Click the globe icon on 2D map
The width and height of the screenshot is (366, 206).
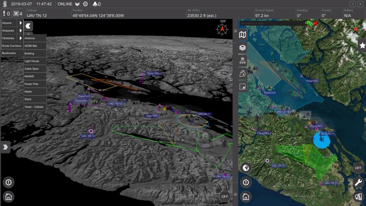pyautogui.click(x=246, y=168)
